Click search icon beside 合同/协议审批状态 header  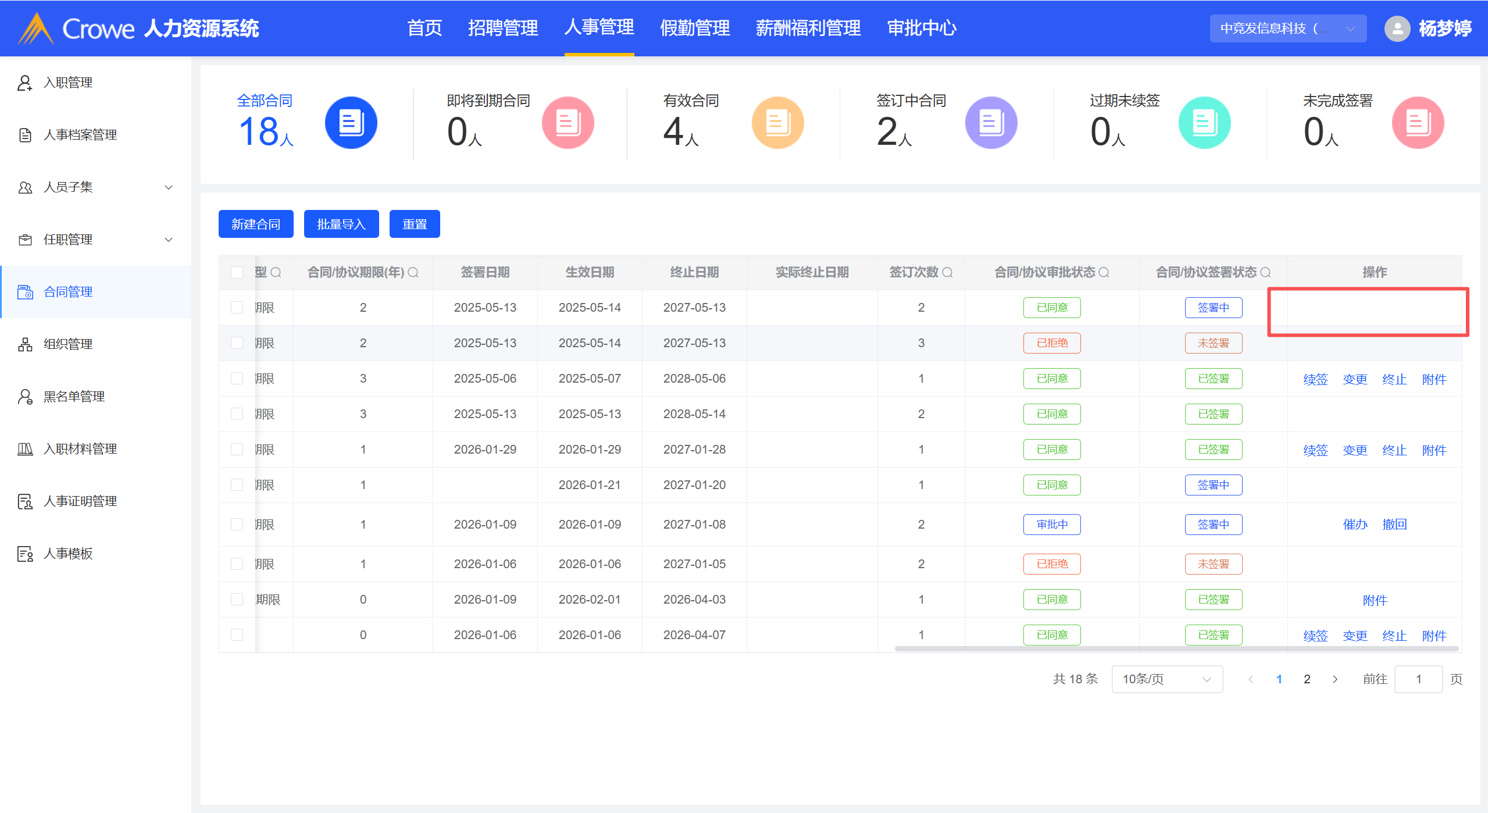[x=1104, y=272]
